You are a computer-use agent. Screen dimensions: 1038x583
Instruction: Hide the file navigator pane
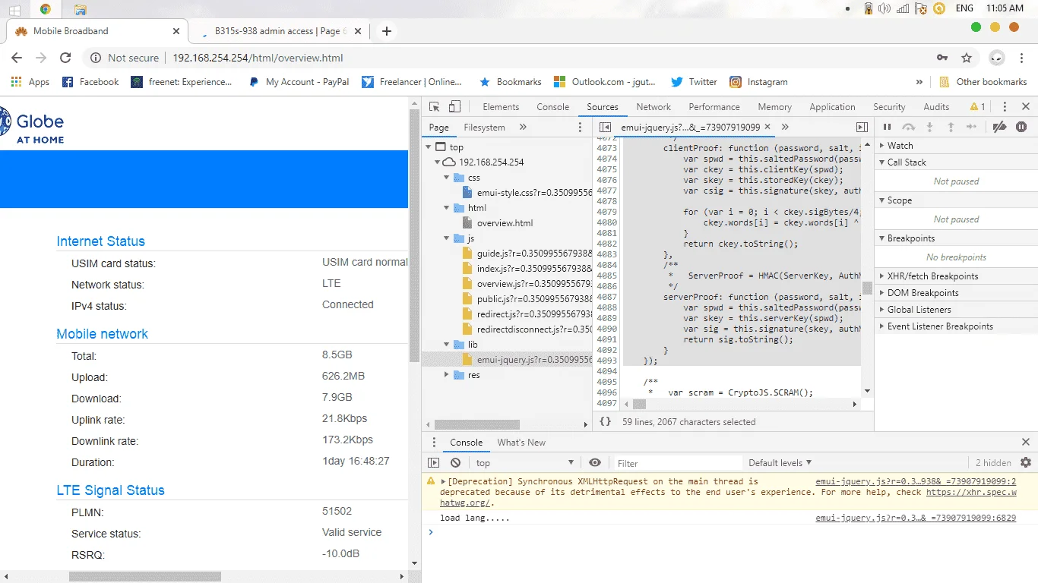click(x=605, y=128)
